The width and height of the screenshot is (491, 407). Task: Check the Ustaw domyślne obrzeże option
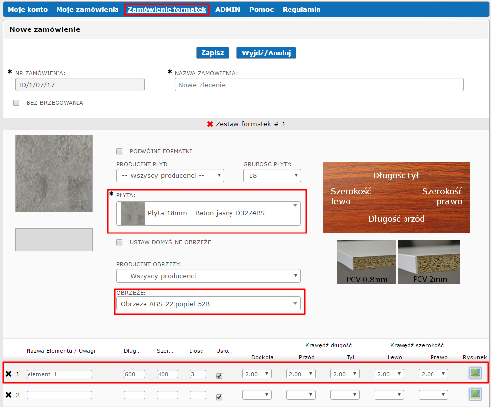pyautogui.click(x=119, y=242)
